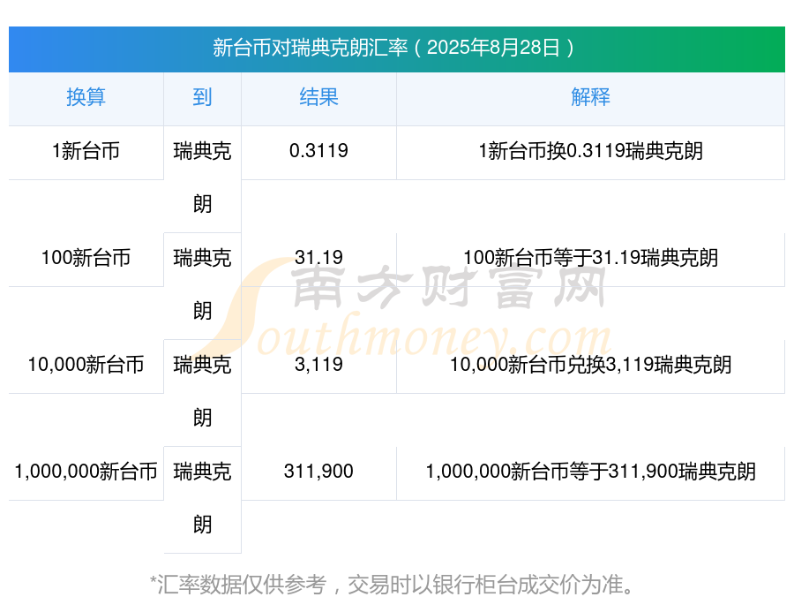
Task: Click the 1,000,000新台币 cell
Action: [86, 472]
